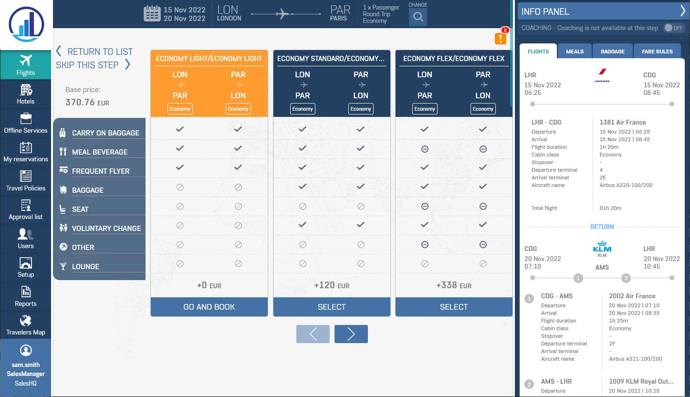Viewport: 690px width, 397px height.
Task: Go to next fare options with right arrow
Action: pos(351,334)
